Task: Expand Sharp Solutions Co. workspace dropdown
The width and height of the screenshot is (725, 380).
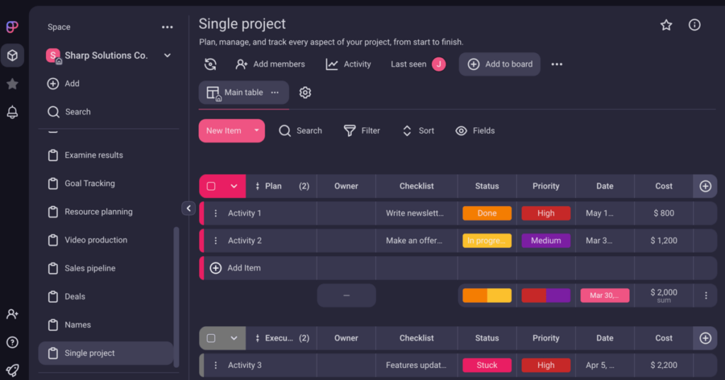Action: 168,55
